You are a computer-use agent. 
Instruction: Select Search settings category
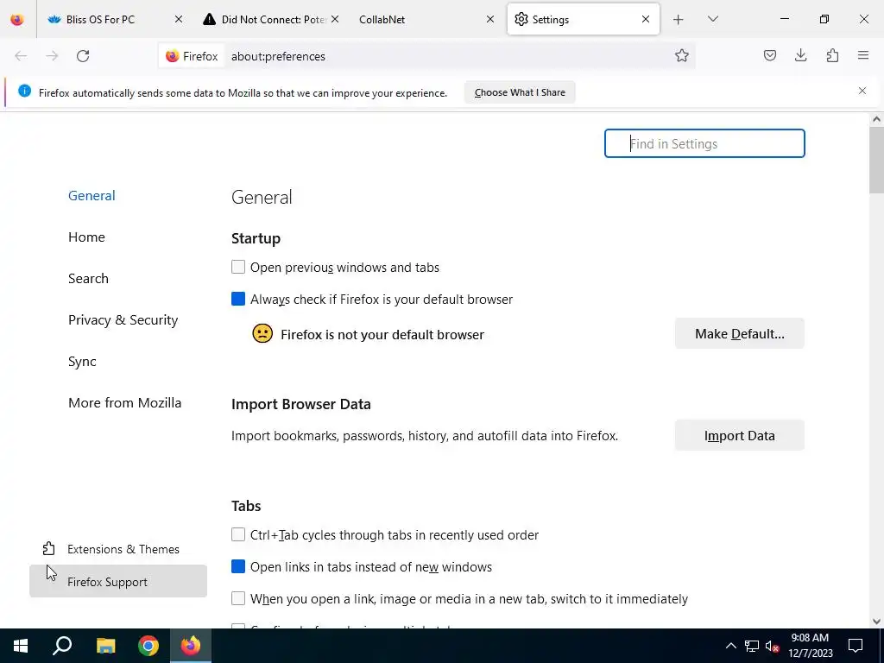coord(89,279)
